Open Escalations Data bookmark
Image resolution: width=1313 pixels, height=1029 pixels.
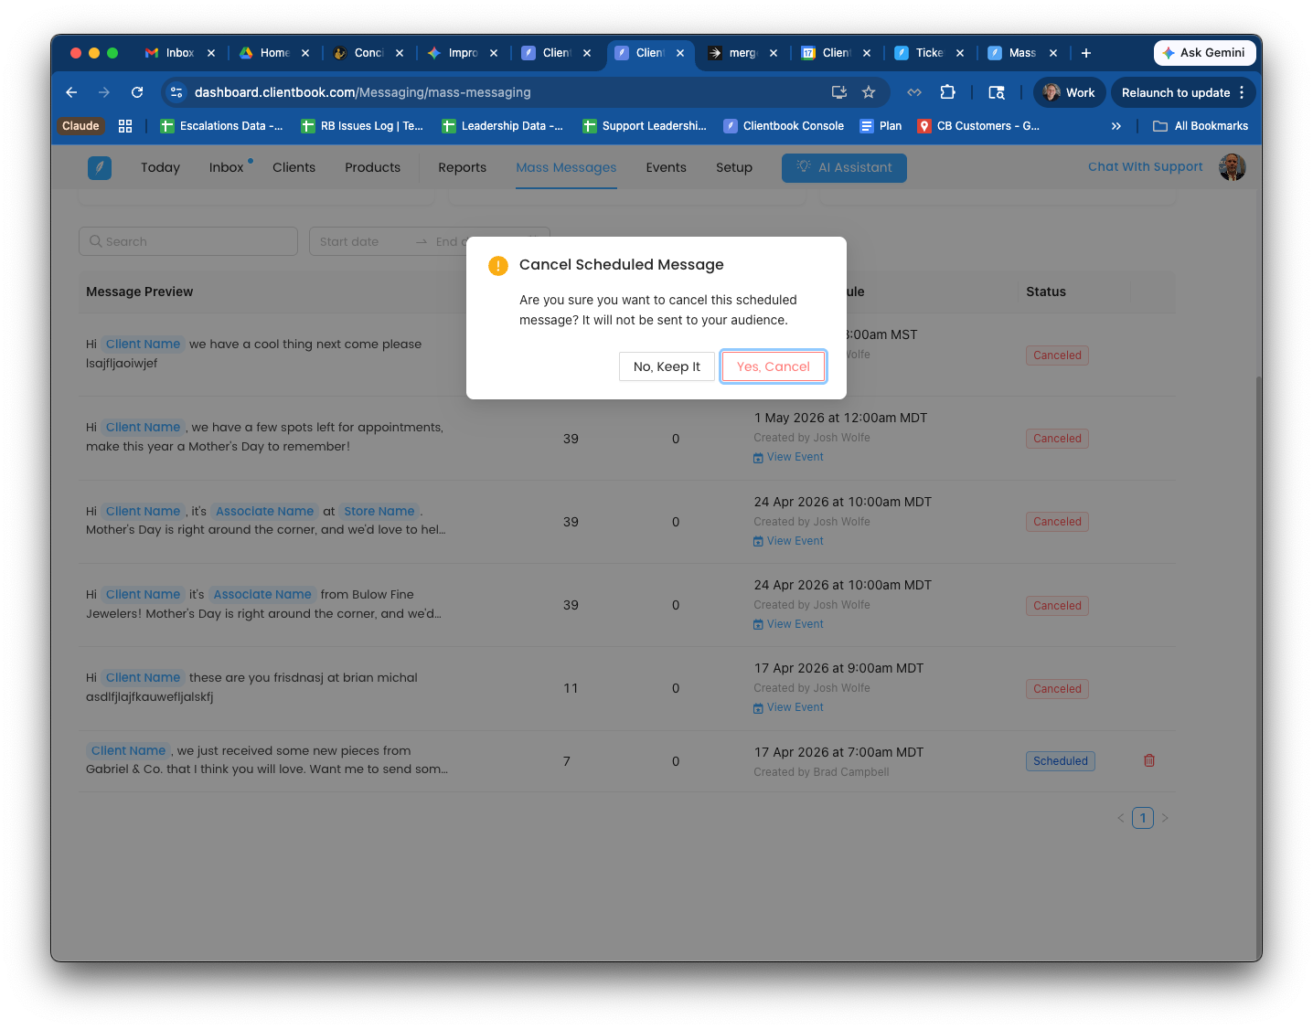[222, 126]
